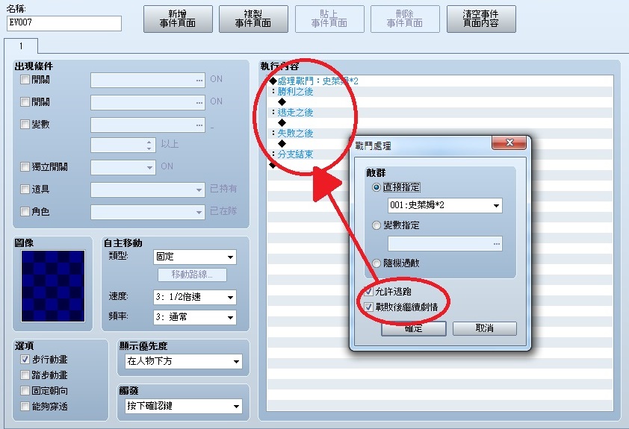The image size is (629, 429).
Task: Toggle the 能夠穿透 checkbox
Action: click(25, 406)
